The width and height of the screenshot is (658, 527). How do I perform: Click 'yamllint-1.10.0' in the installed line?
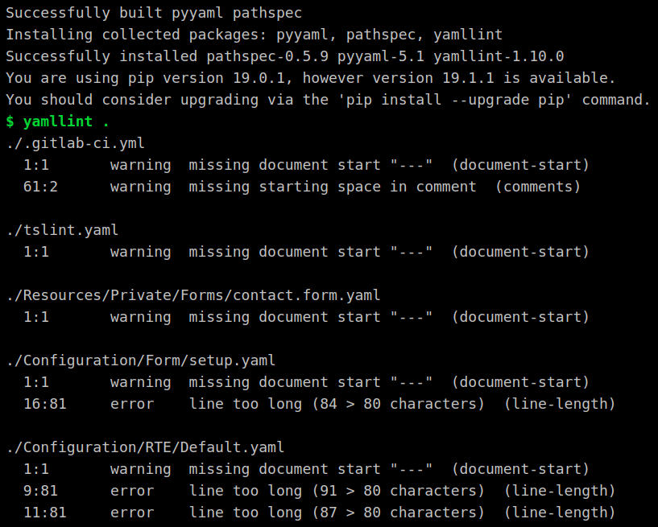(499, 56)
